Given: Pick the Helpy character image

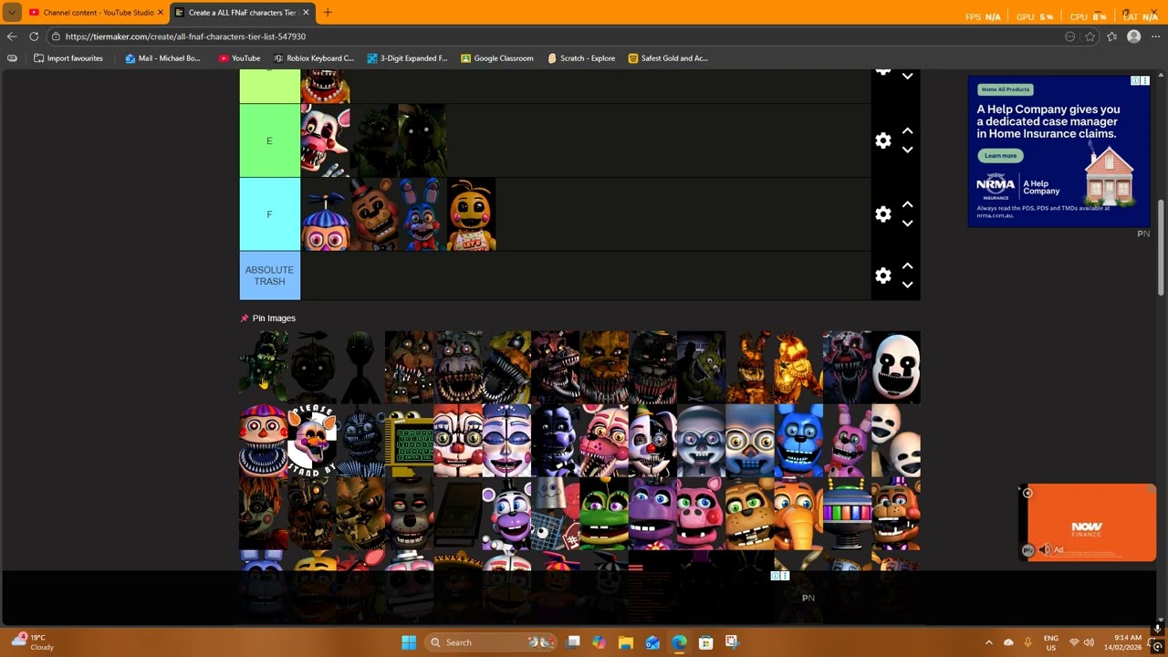Looking at the screenshot, I should (x=506, y=514).
